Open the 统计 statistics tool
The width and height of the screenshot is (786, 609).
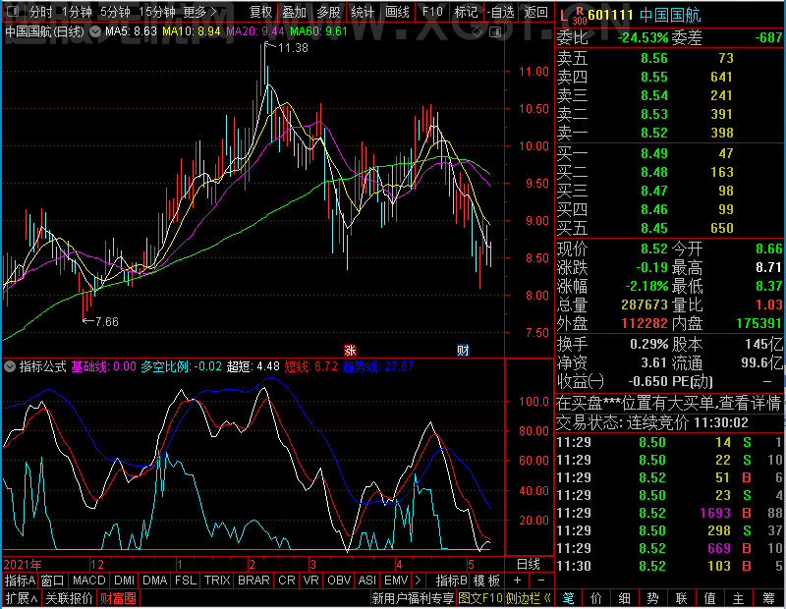363,12
